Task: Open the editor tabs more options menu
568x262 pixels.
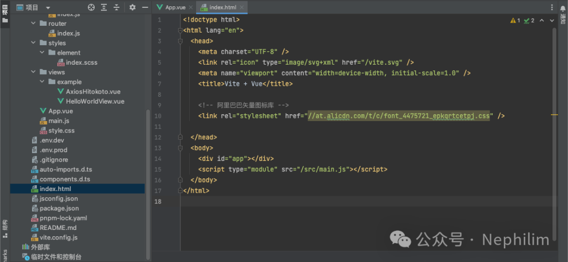Action: tap(552, 7)
